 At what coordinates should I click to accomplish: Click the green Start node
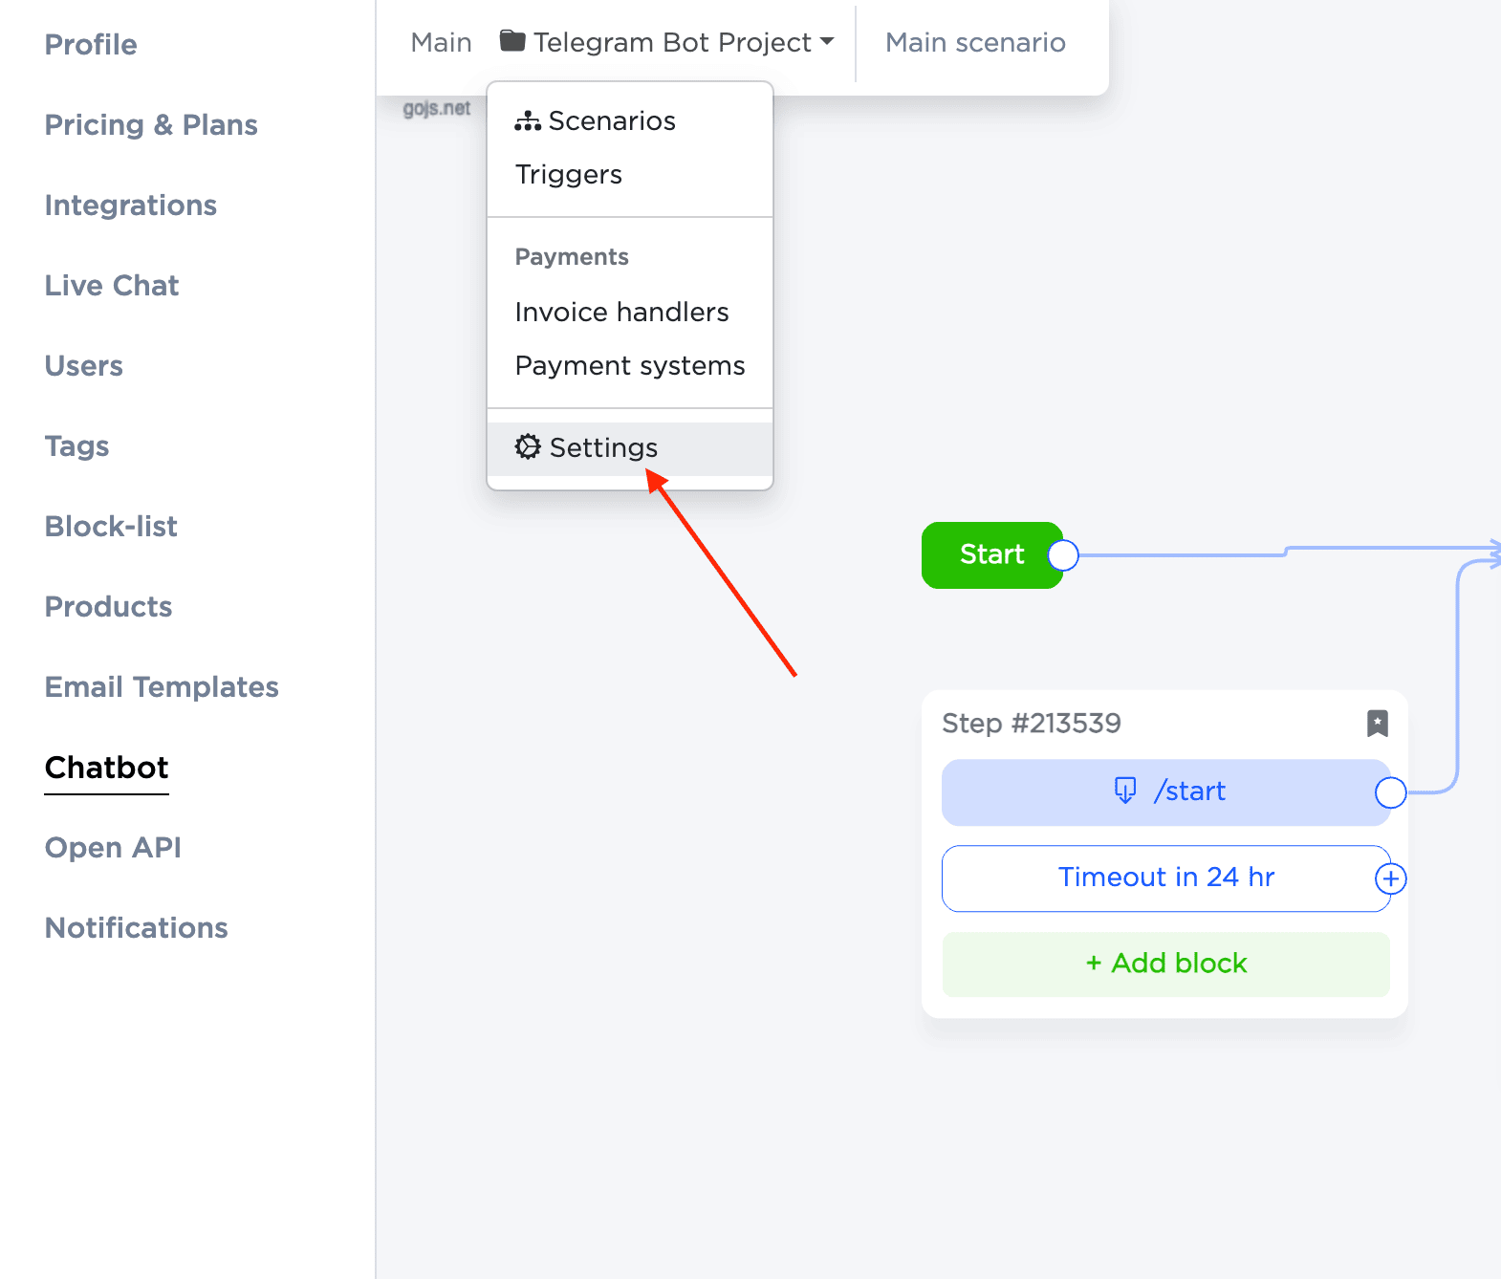[990, 555]
